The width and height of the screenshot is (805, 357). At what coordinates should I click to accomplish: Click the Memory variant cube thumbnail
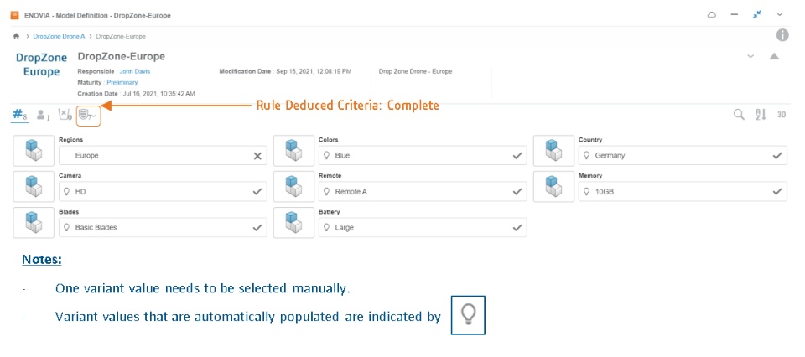pos(553,187)
